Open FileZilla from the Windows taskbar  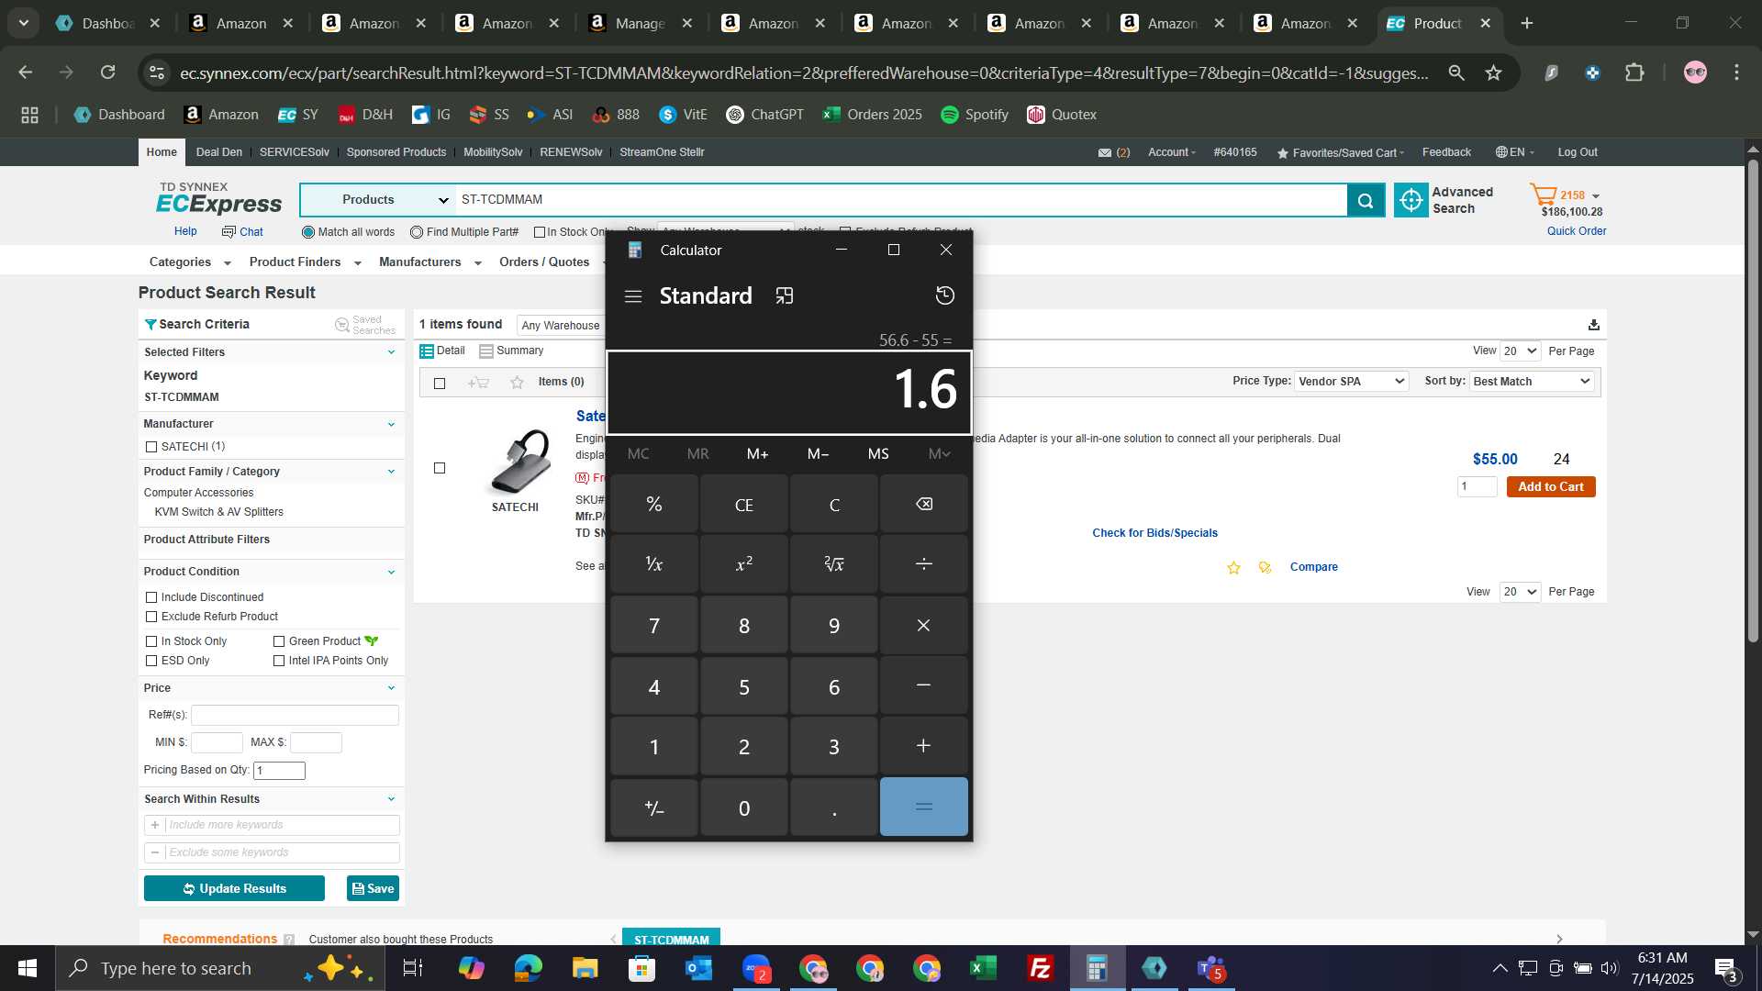point(1040,968)
